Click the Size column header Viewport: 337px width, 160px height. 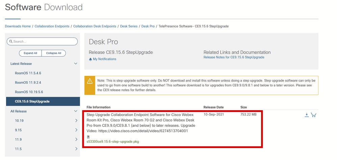pyautogui.click(x=243, y=107)
